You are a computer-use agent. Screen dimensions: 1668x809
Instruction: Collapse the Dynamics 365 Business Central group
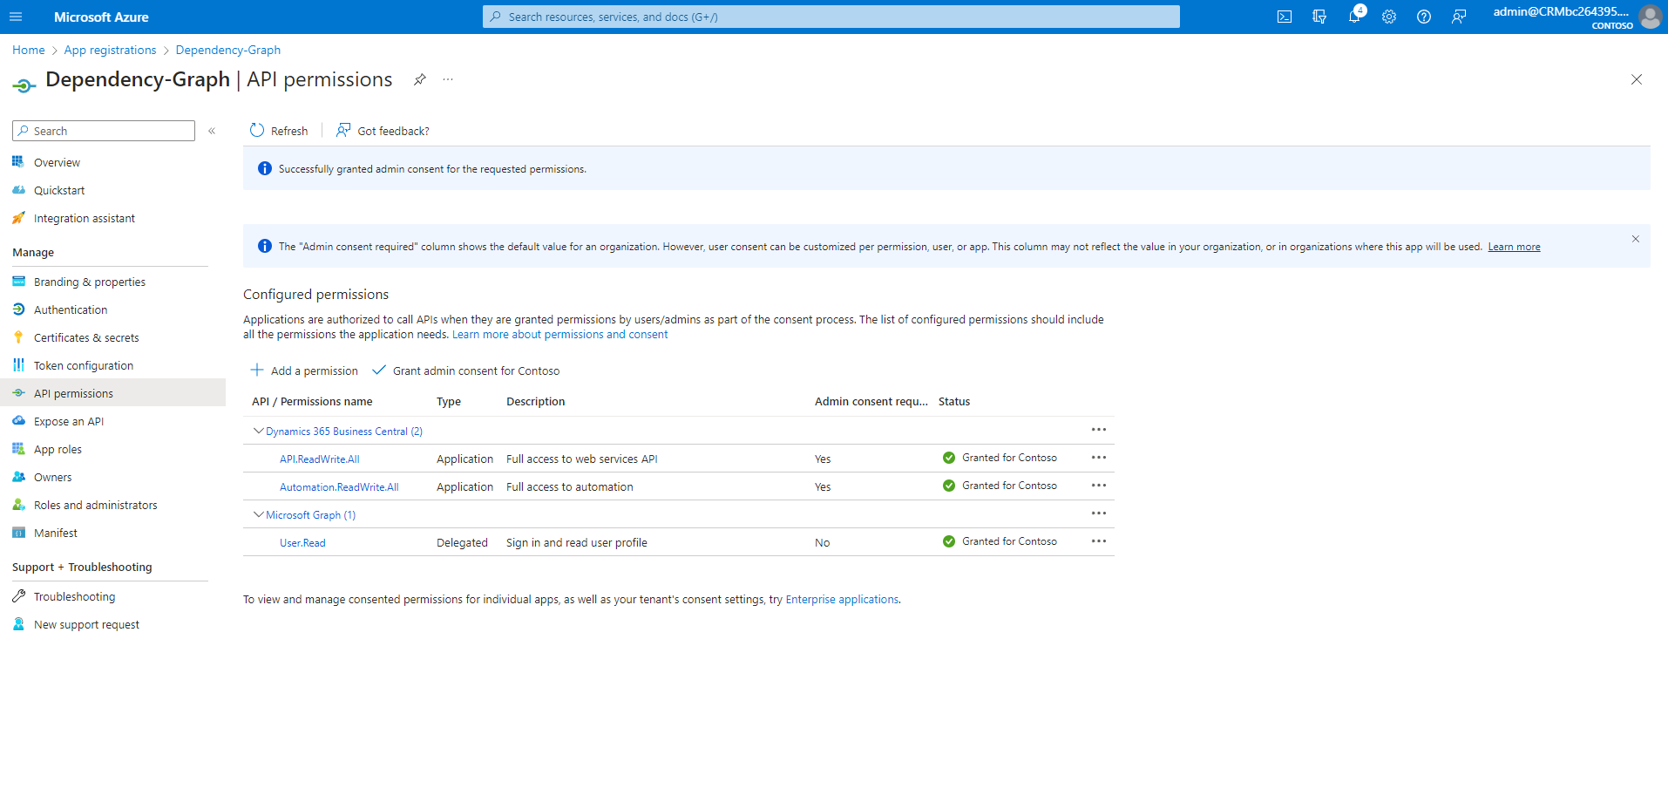pyautogui.click(x=258, y=431)
